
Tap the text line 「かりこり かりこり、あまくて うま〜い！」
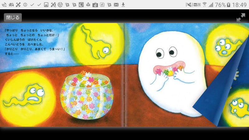pyautogui.click(x=35, y=49)
